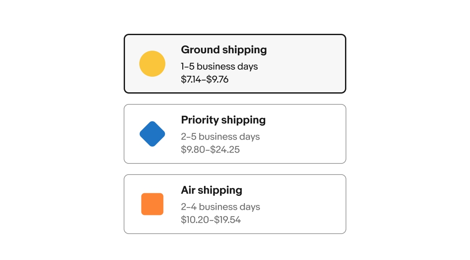Click the blue diamond icon
Viewport: 470px width, 260px height.
(x=152, y=134)
